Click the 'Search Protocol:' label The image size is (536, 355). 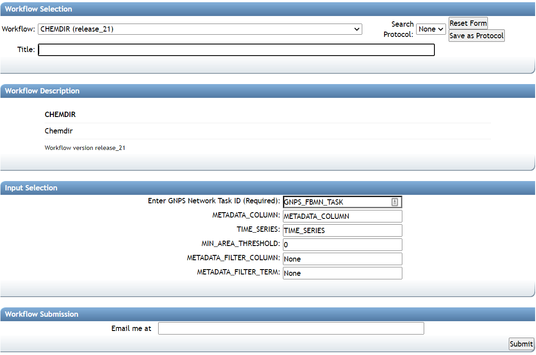(x=399, y=29)
